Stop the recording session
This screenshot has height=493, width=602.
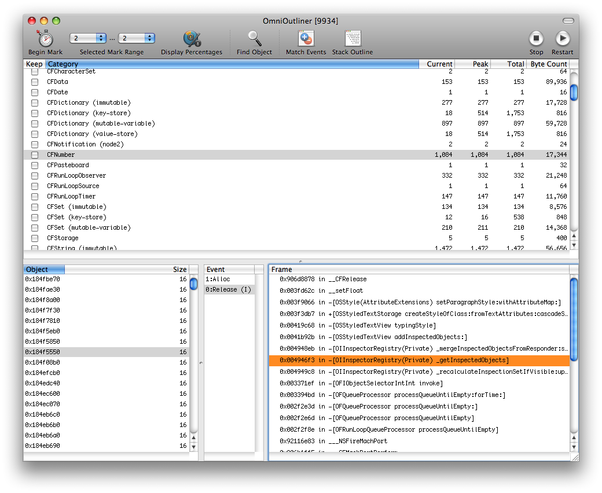pyautogui.click(x=536, y=38)
